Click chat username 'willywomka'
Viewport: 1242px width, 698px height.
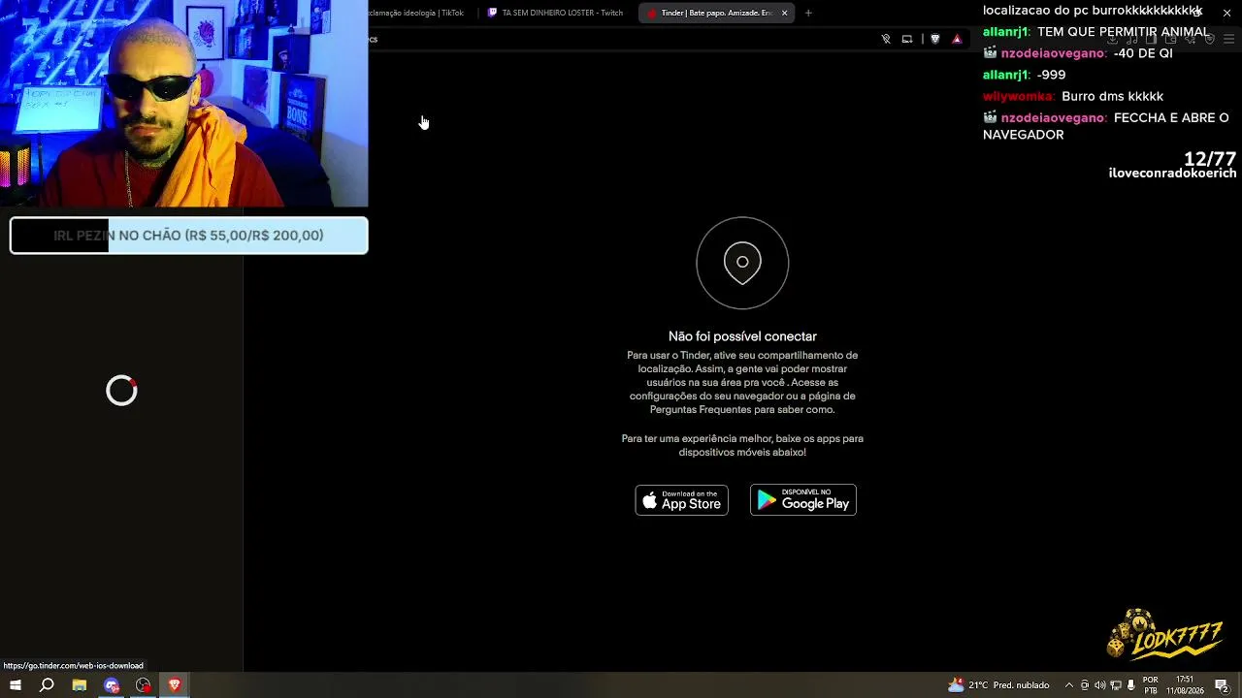click(1018, 96)
